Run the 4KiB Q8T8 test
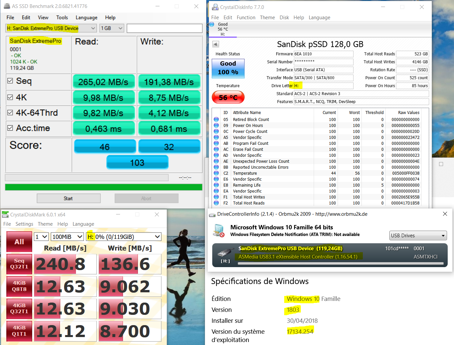This screenshot has height=345, width=454. [x=19, y=286]
